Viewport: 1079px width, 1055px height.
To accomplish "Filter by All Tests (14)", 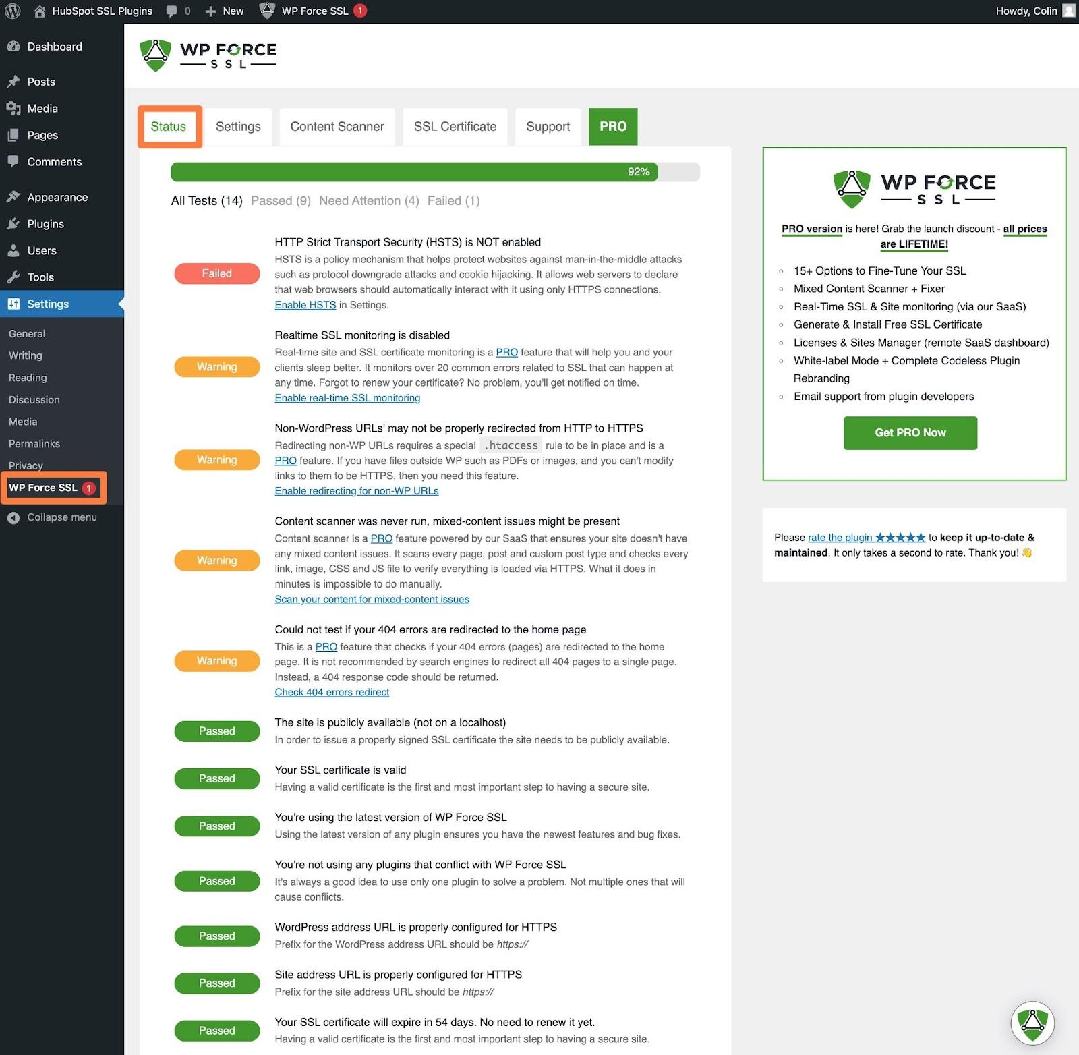I will (x=206, y=201).
